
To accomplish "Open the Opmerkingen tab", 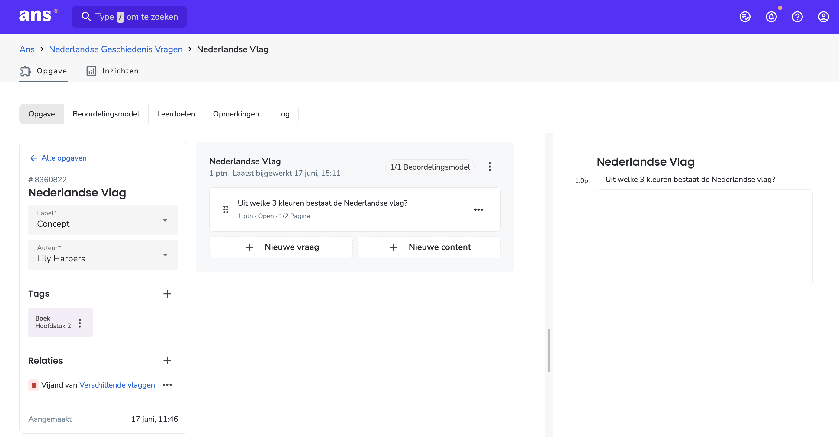I will [x=236, y=114].
